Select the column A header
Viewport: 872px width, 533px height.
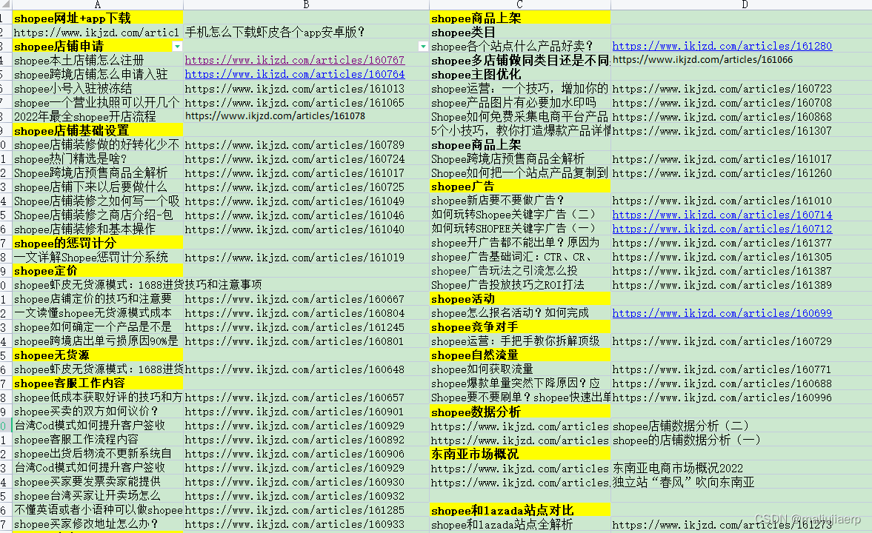click(x=96, y=4)
